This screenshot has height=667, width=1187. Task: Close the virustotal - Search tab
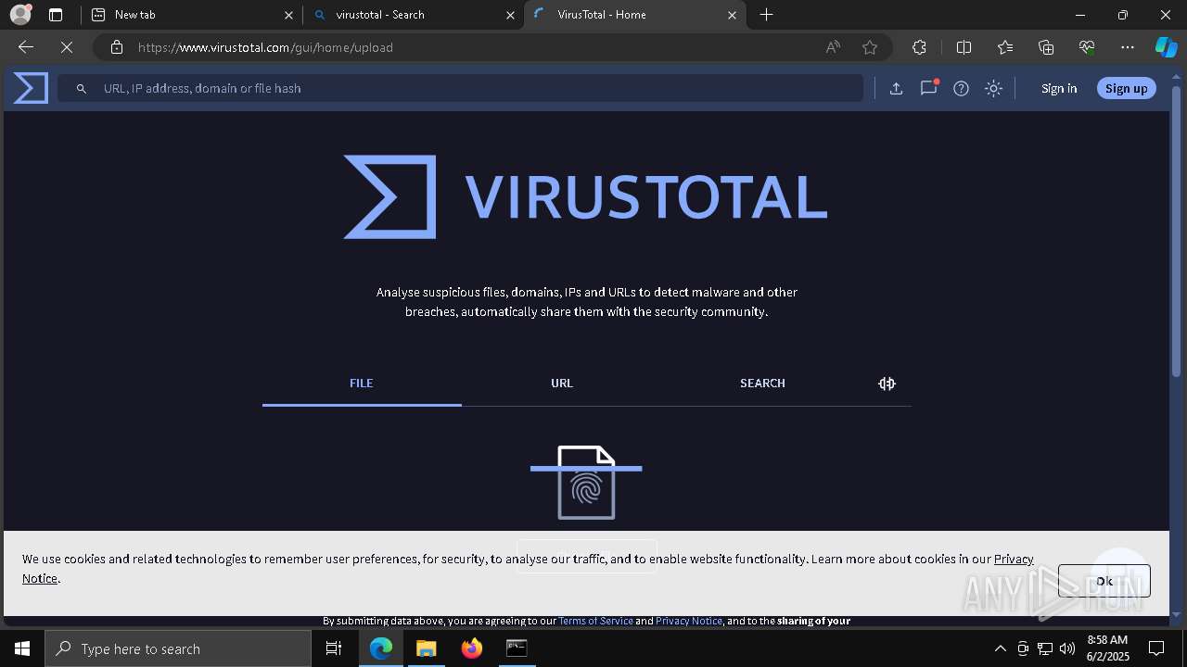[x=511, y=15]
